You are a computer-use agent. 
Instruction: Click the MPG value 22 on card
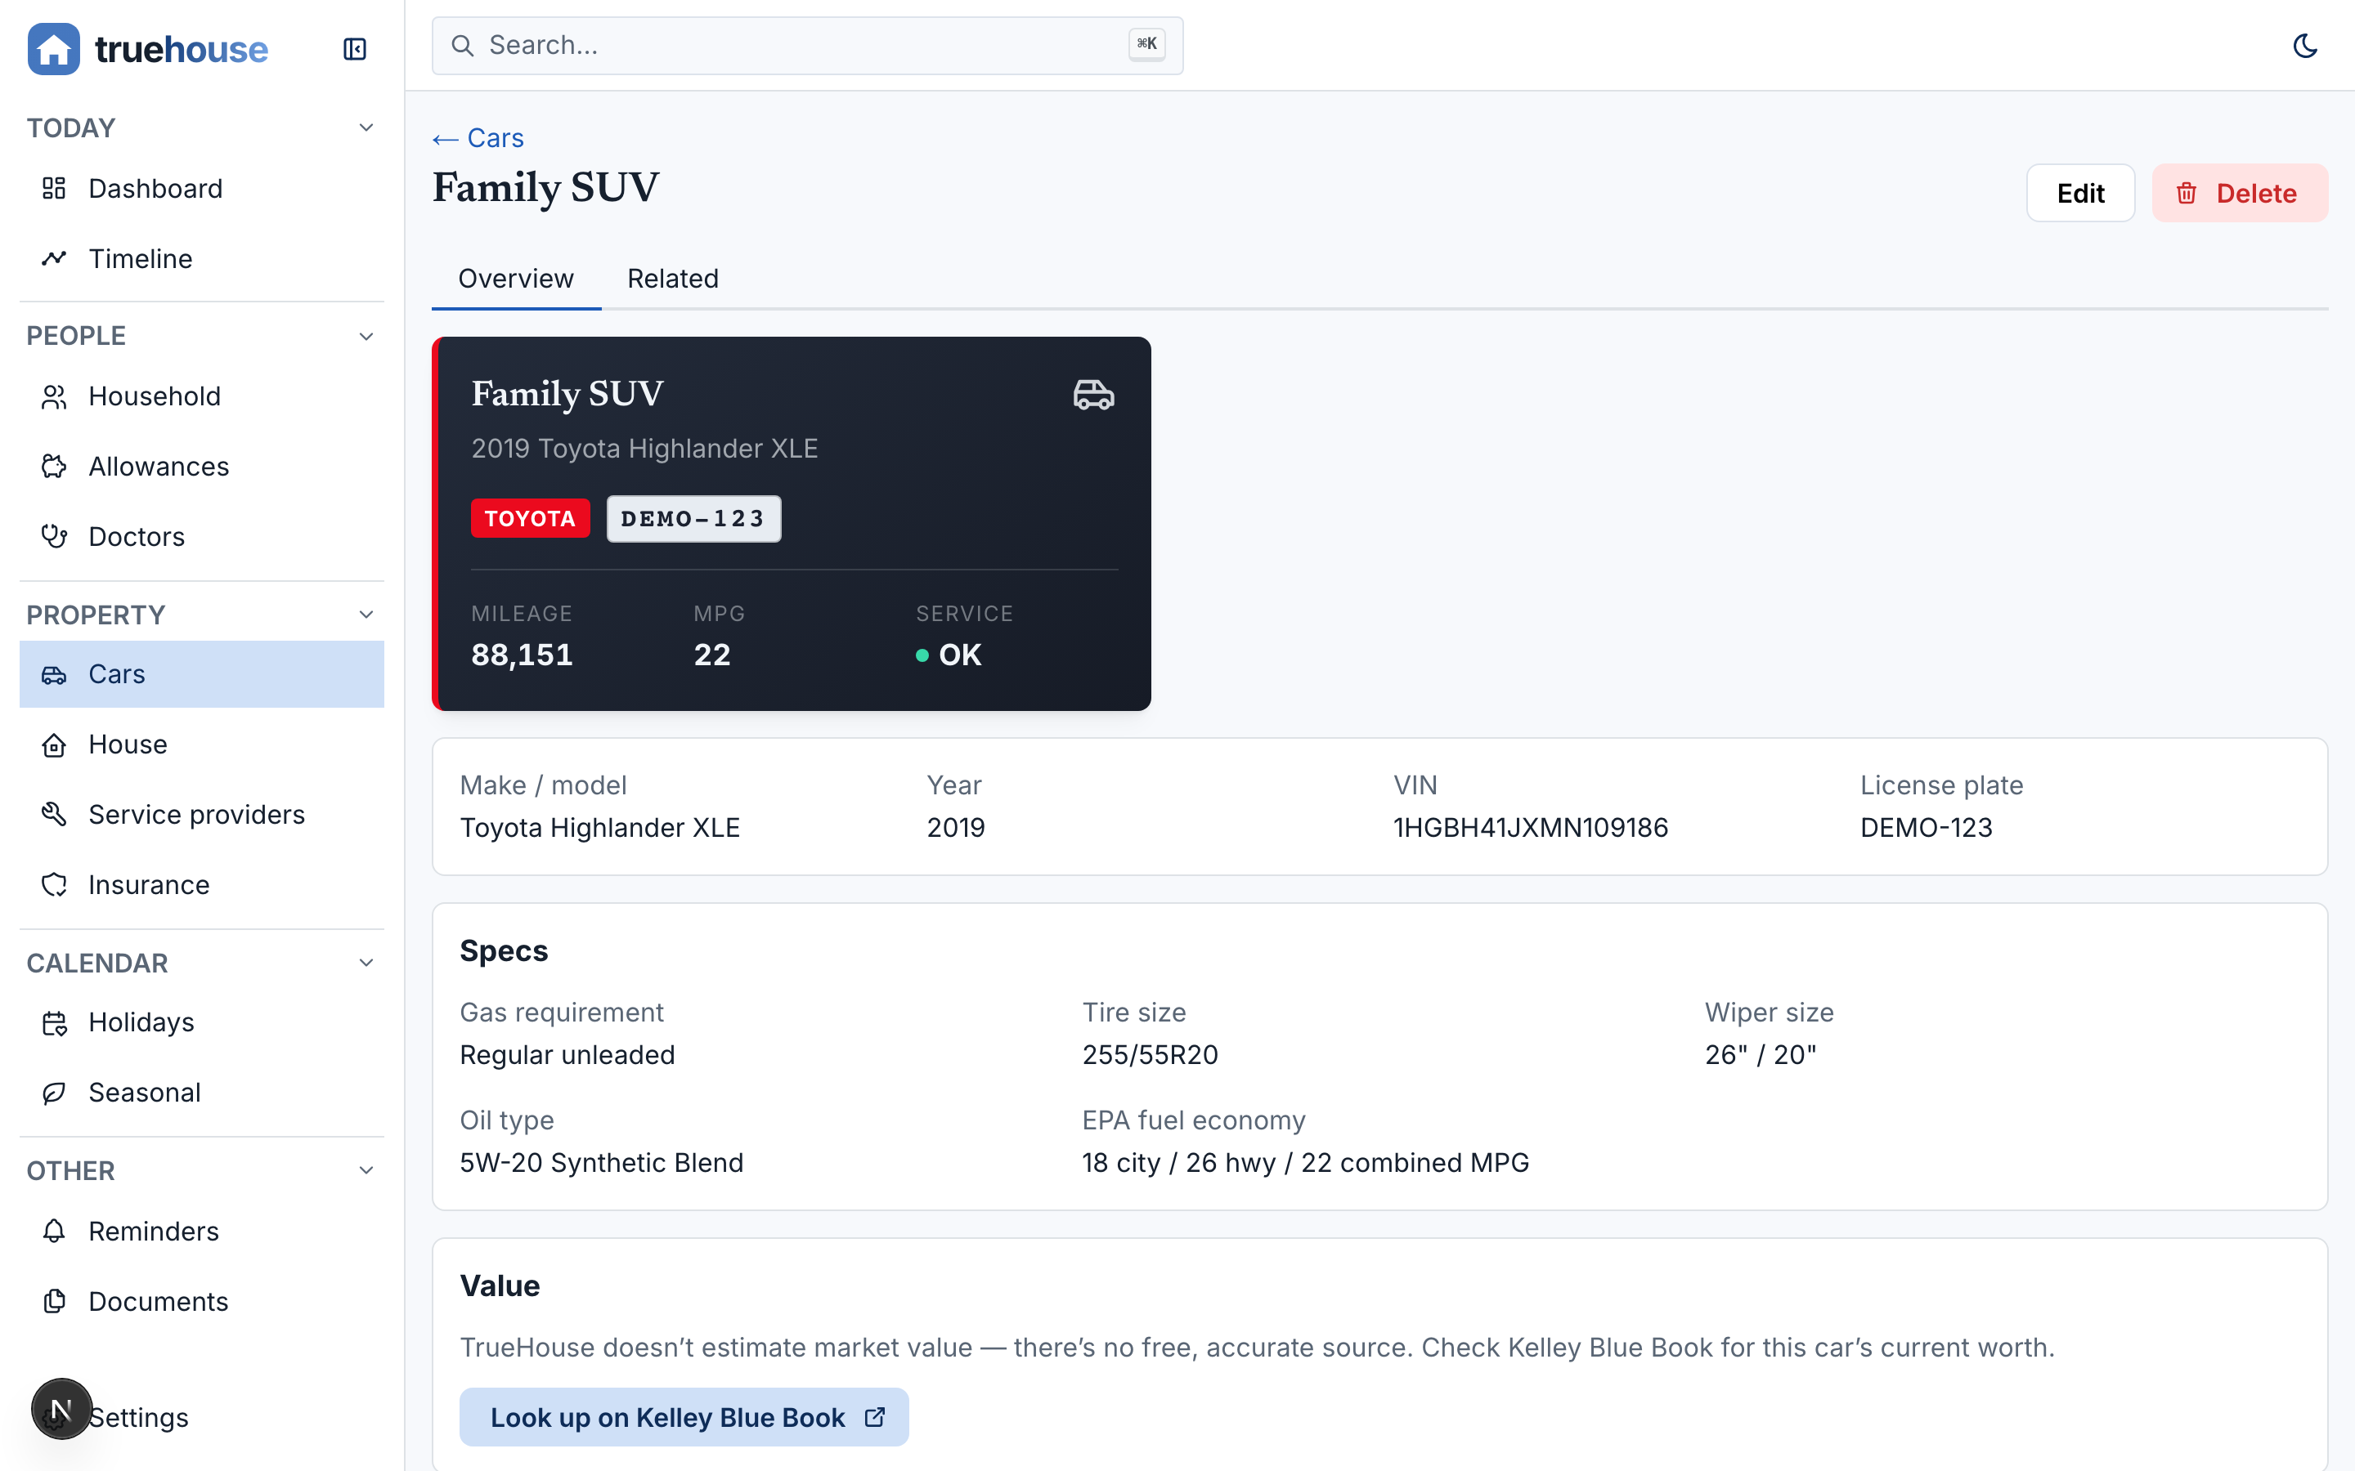coord(711,655)
